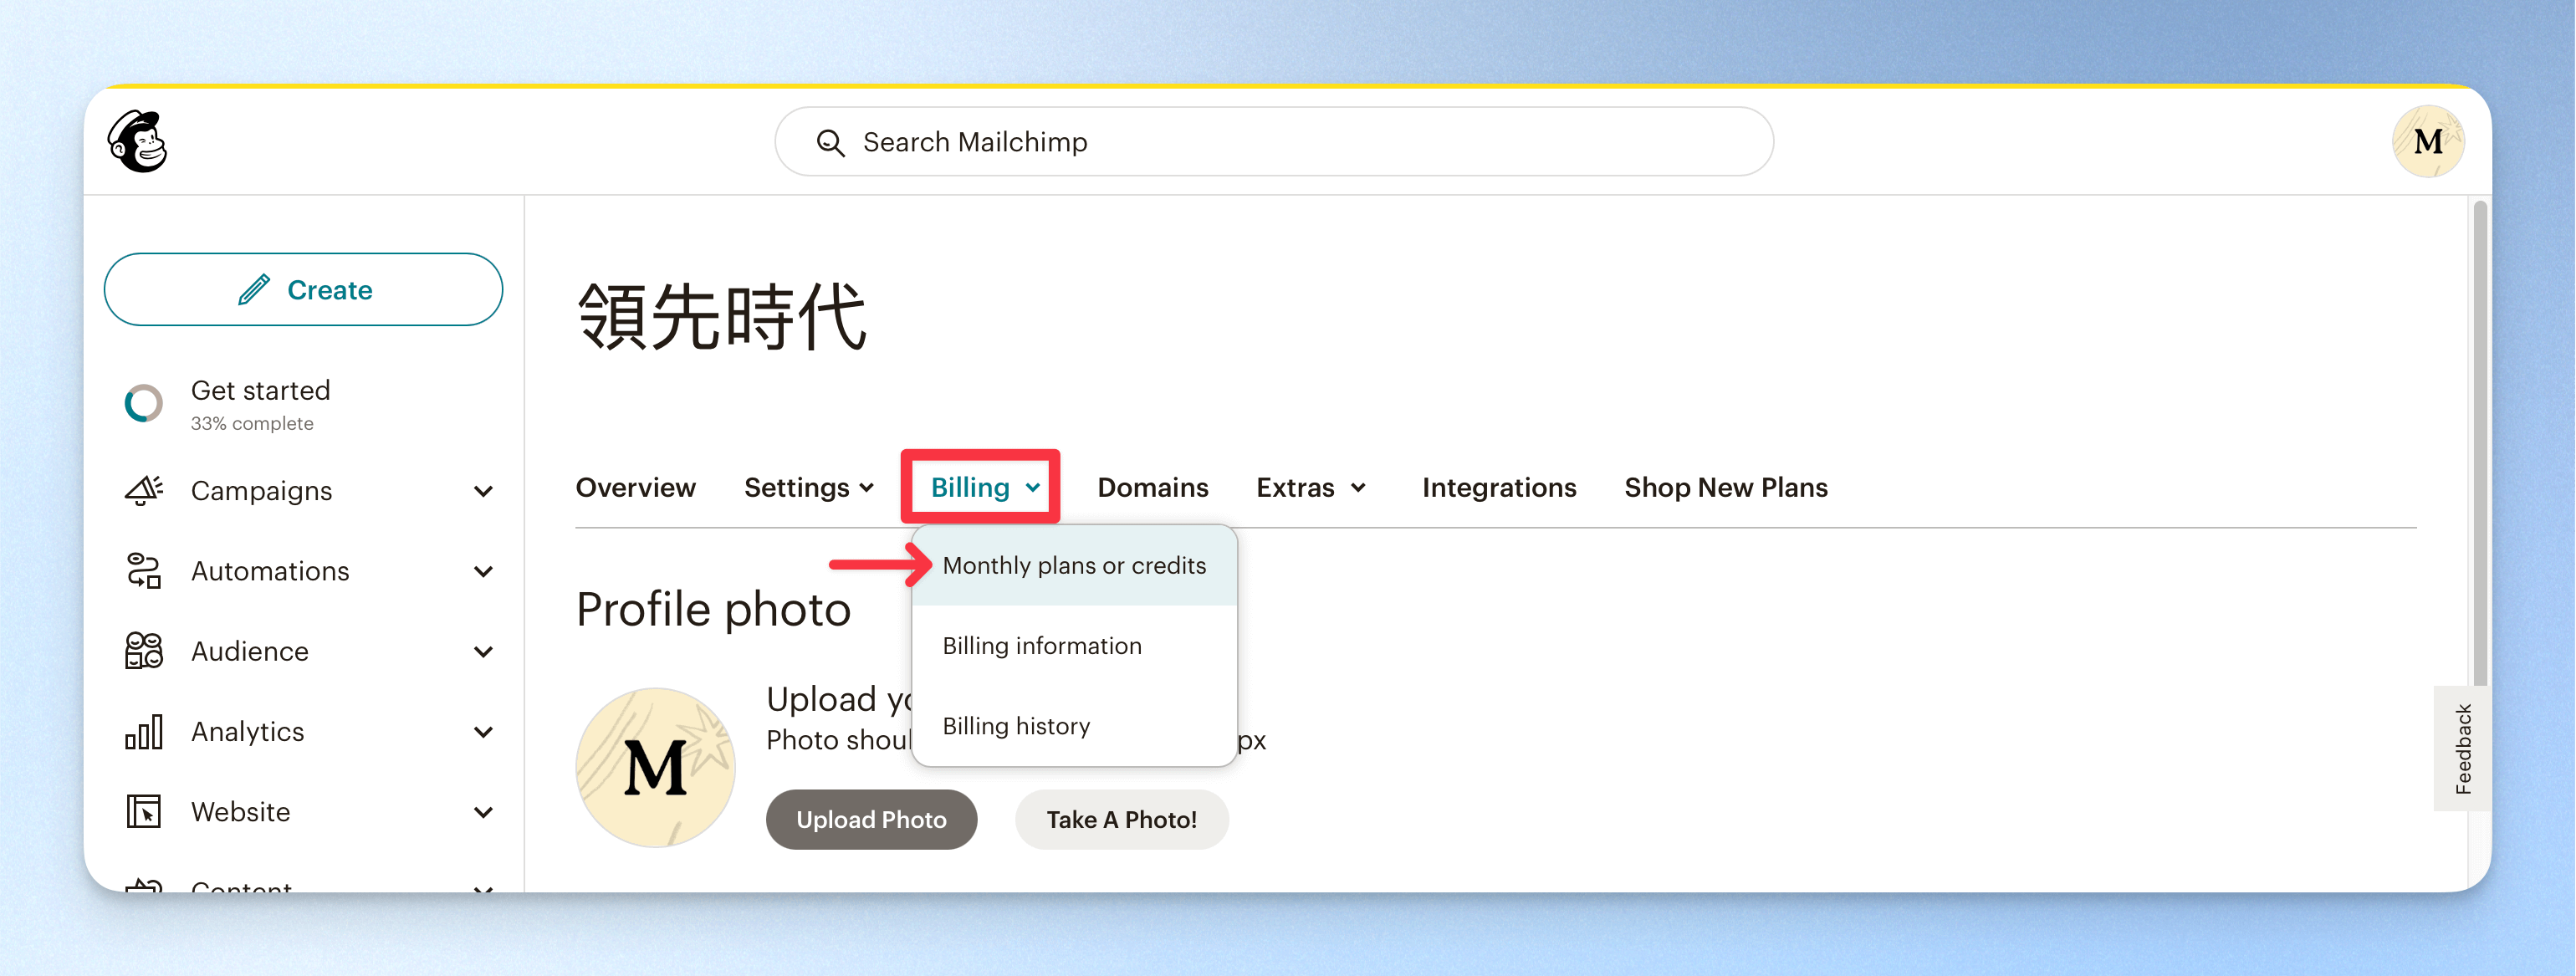Open the Get started checklist
Image resolution: width=2576 pixels, height=976 pixels.
260,403
